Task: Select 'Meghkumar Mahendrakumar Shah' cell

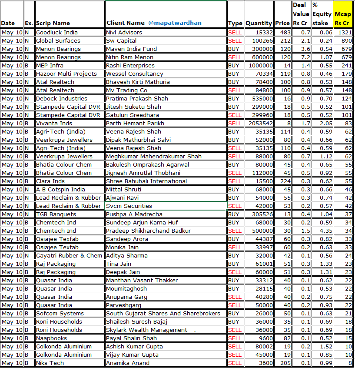Action: [166, 156]
